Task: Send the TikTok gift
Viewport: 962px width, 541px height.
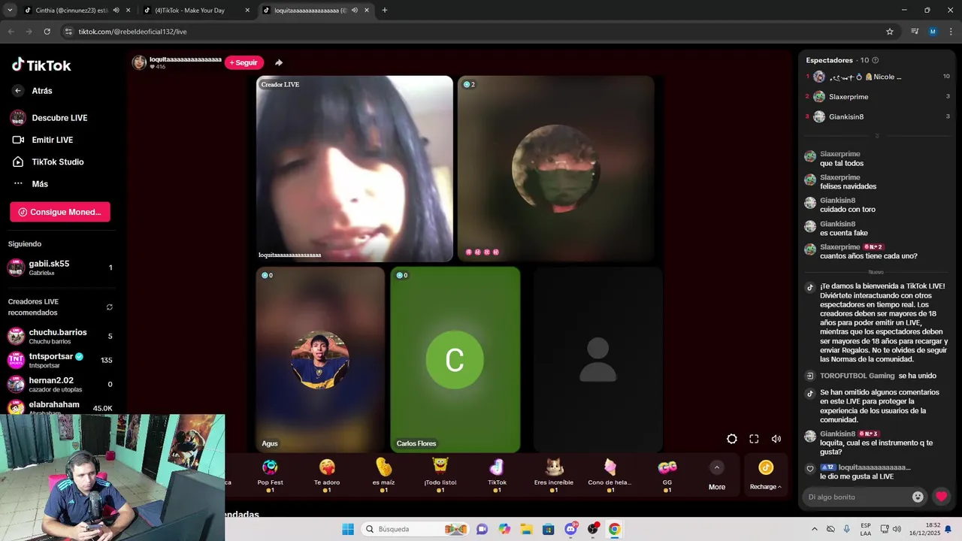Action: [x=497, y=474]
